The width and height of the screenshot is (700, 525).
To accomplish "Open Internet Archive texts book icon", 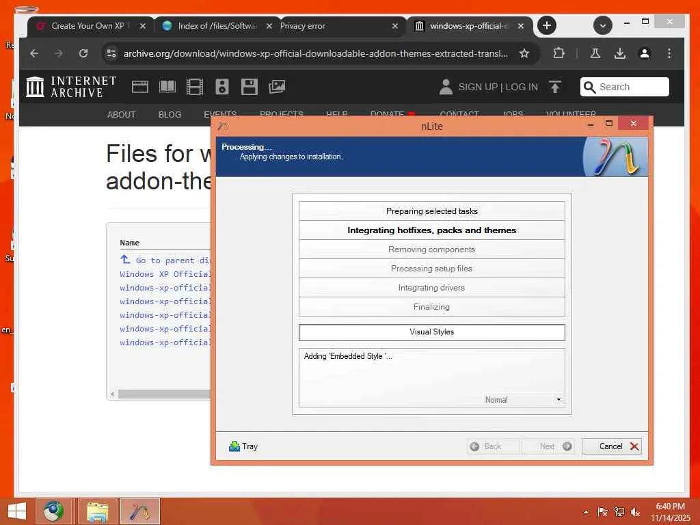I will [x=167, y=87].
